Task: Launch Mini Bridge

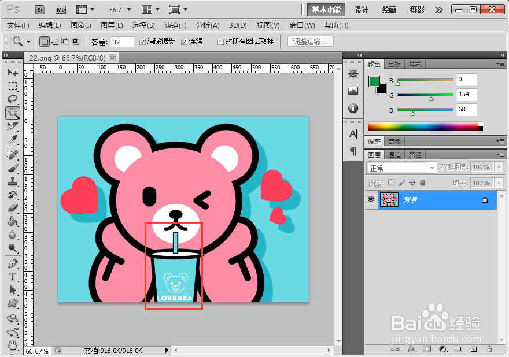Action: pyautogui.click(x=61, y=10)
